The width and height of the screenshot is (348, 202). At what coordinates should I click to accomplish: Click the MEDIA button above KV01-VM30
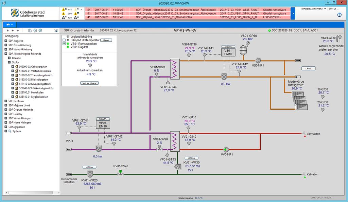[191, 158]
